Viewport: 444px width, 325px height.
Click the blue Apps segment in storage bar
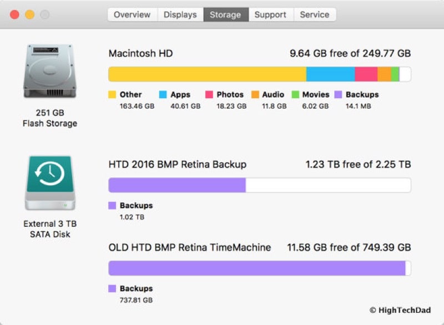330,74
